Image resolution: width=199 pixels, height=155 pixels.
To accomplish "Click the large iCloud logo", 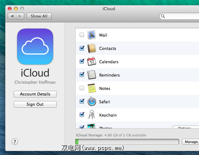I will pyautogui.click(x=35, y=46).
